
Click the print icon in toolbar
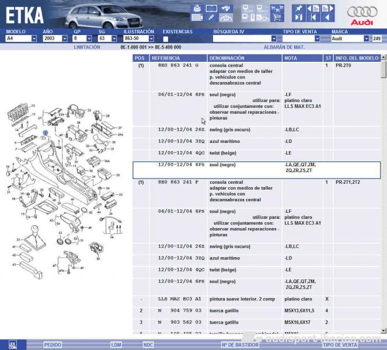tap(197, 8)
